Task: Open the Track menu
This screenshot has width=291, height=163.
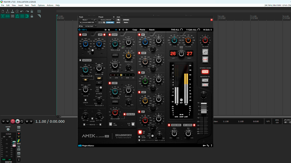Action: [34, 5]
